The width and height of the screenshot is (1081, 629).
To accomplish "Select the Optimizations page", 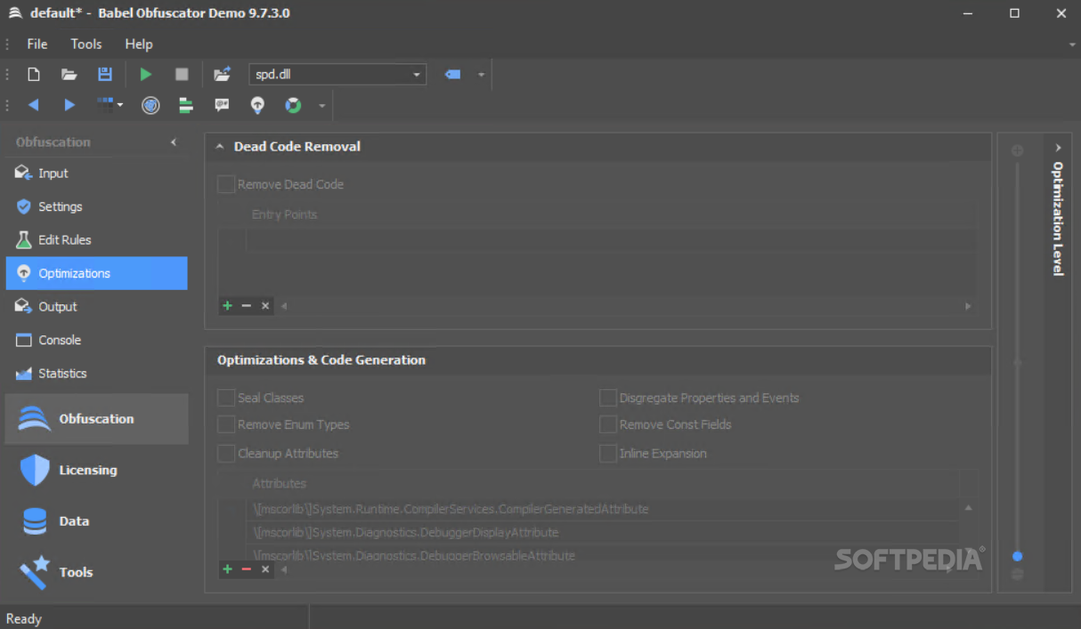I will [96, 273].
